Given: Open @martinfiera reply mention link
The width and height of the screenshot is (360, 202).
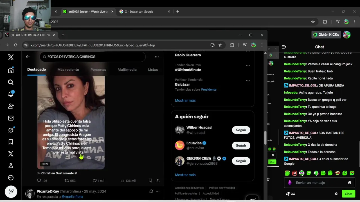Looking at the screenshot, I should (x=72, y=197).
